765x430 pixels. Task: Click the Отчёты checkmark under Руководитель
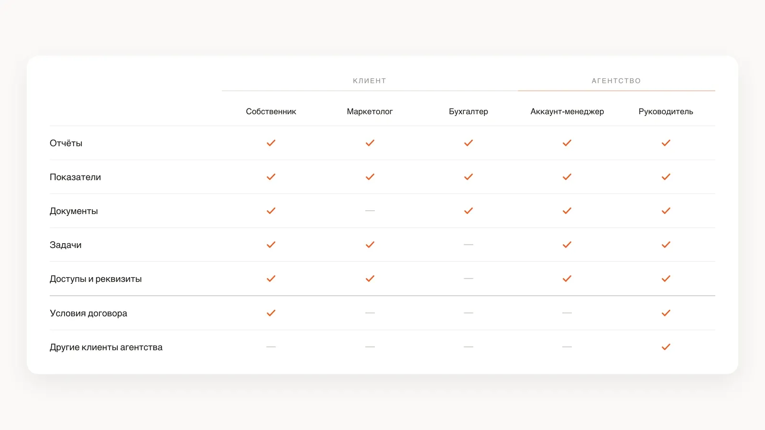666,143
